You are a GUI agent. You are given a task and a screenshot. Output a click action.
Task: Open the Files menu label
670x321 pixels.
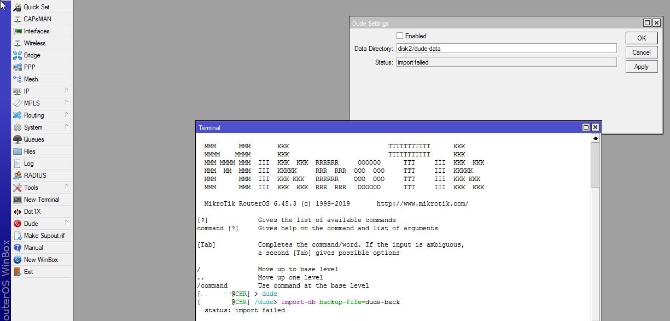tap(30, 151)
